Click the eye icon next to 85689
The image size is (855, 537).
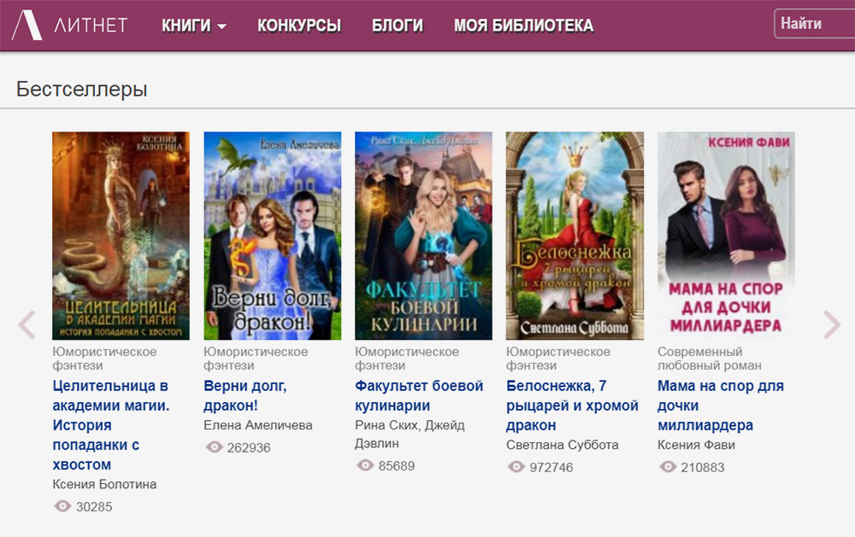tap(365, 465)
